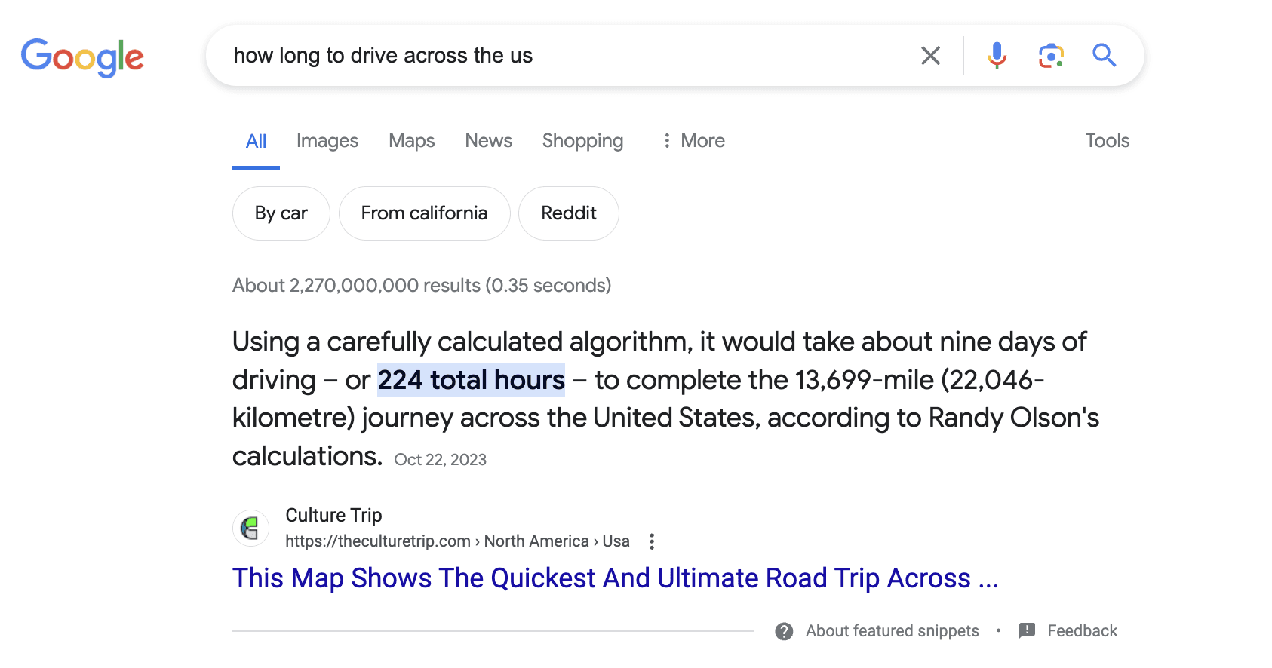Screen dimensions: 1272x668
Task: Select the Shopping tab
Action: tap(582, 141)
